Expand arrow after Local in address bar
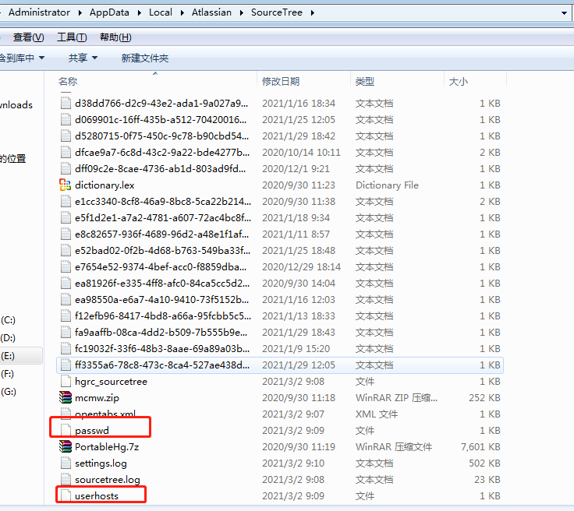Screen dimensions: 574x511 182,12
